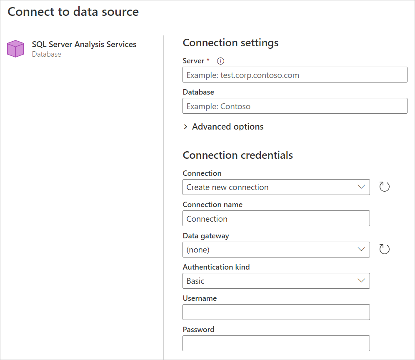This screenshot has width=415, height=360.
Task: Click the info icon next to Server
Action: [x=220, y=61]
